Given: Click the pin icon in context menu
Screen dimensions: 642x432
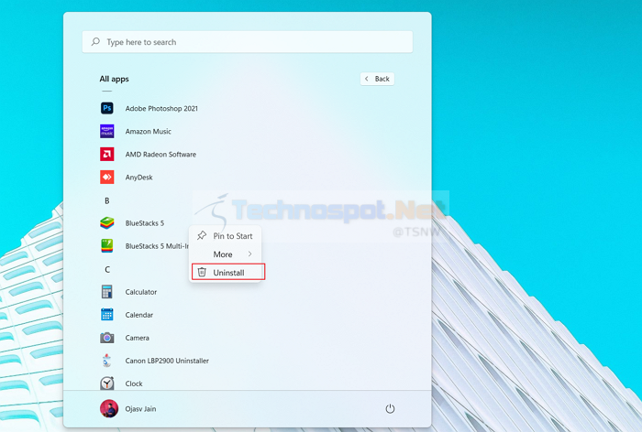Looking at the screenshot, I should (202, 235).
